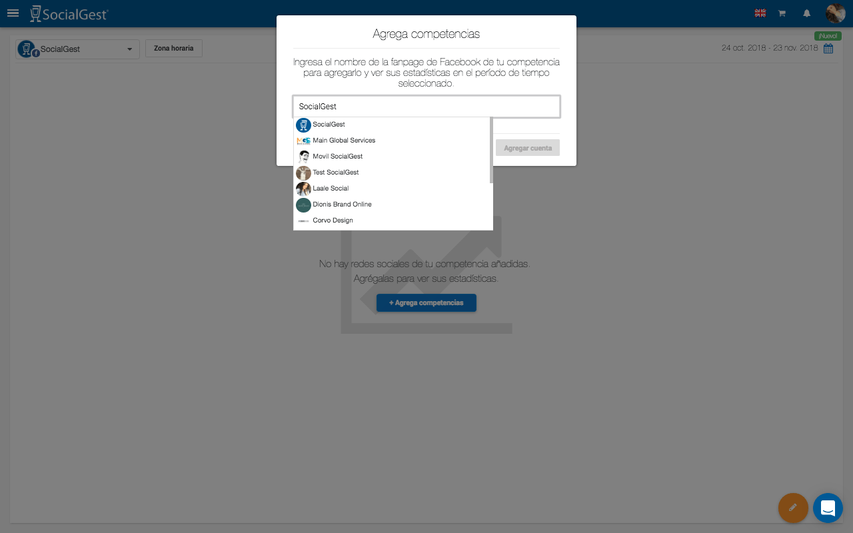Click the ¡Nuevo! green badge
Viewport: 853px width, 533px height.
[x=828, y=36]
